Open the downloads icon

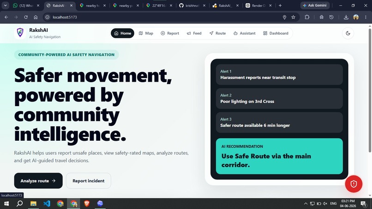pos(346,17)
